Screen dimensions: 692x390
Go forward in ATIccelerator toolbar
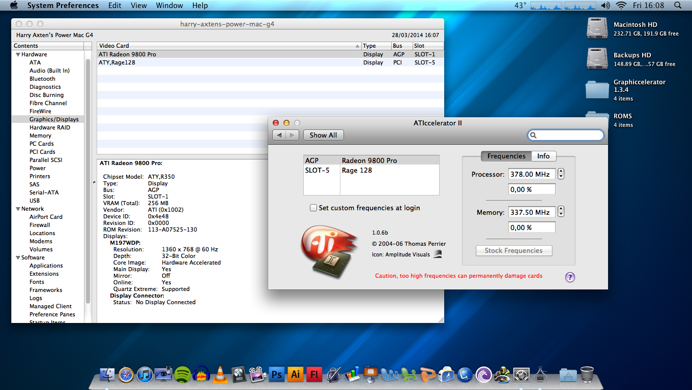[x=292, y=135]
